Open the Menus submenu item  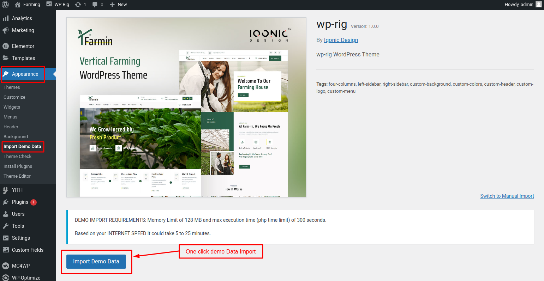click(11, 117)
